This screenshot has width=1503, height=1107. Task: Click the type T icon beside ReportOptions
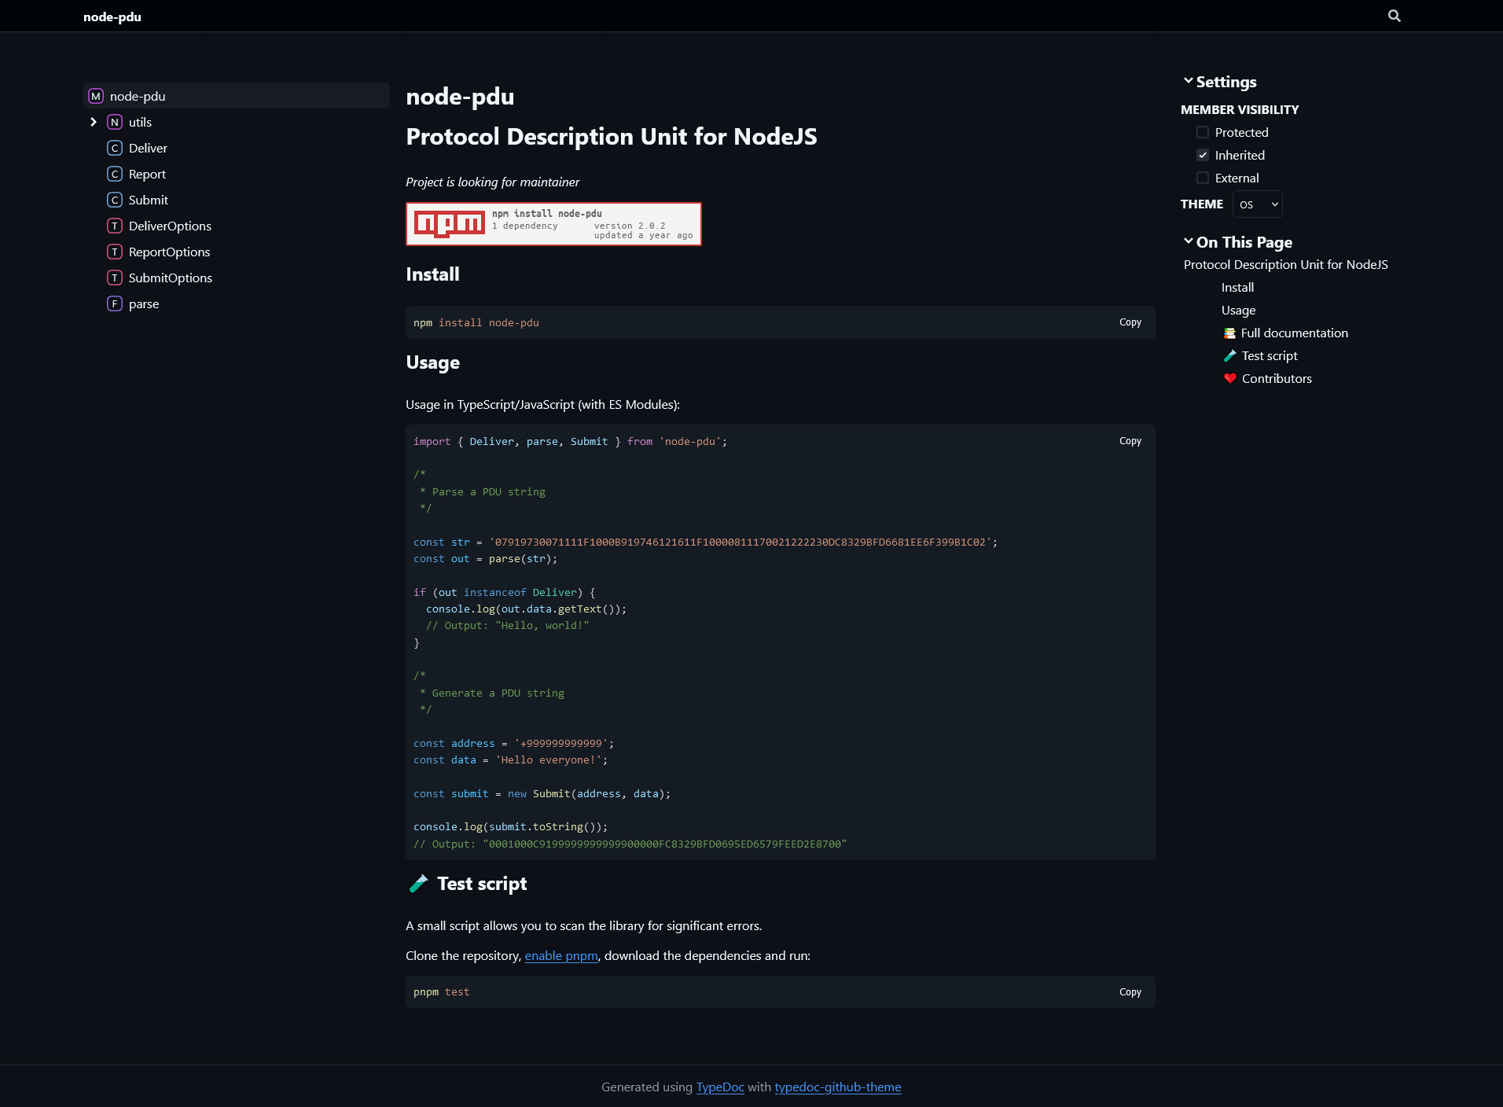pyautogui.click(x=115, y=252)
